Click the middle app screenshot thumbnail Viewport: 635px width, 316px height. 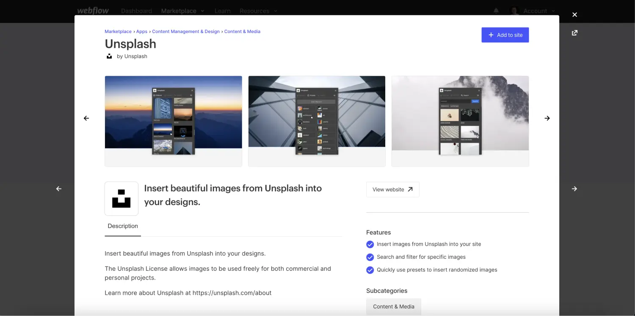pos(317,121)
